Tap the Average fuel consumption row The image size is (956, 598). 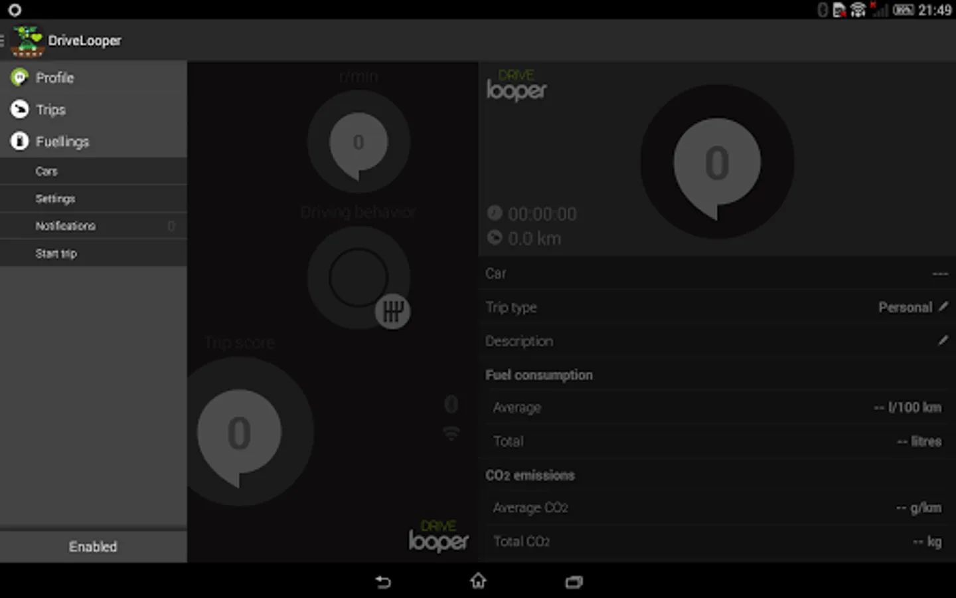click(x=717, y=407)
